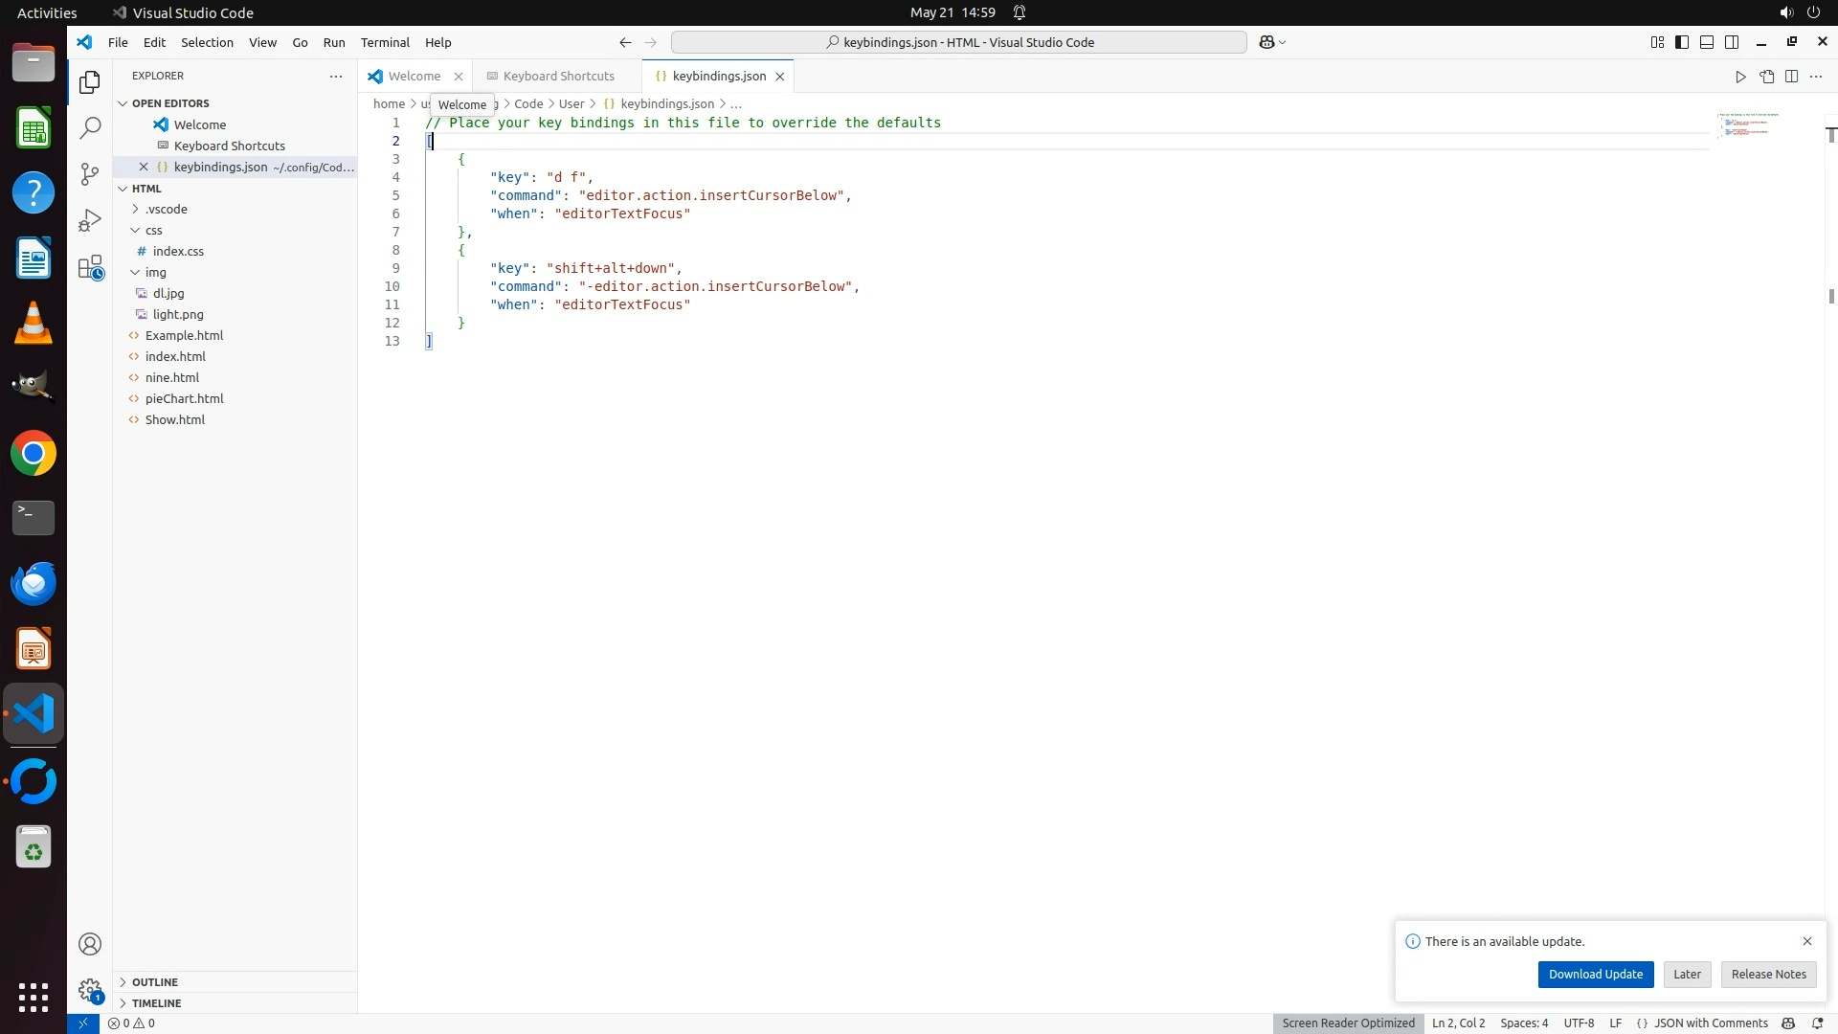The width and height of the screenshot is (1838, 1034).
Task: Collapse the OPEN EDITORS section
Action: click(170, 103)
